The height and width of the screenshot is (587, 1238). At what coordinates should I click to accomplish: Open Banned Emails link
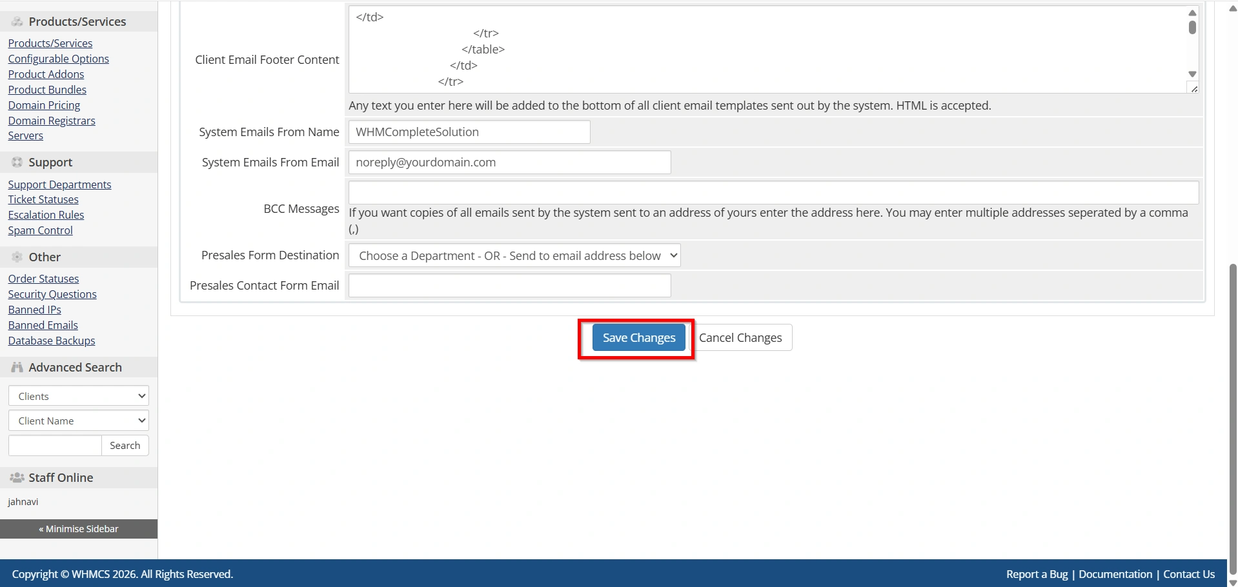click(43, 325)
